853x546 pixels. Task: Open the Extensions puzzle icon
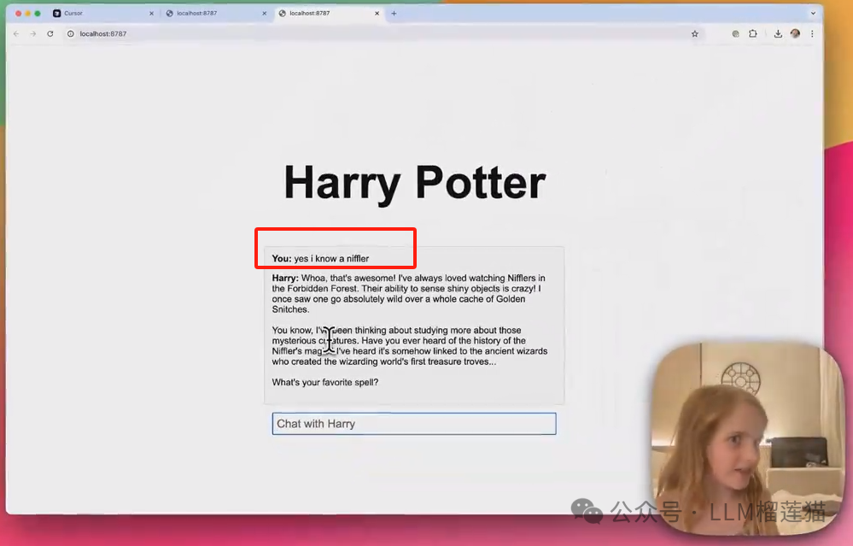[753, 34]
